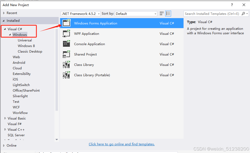Click the tree scrollbar down arrow
The image size is (250, 153).
coord(57,139)
